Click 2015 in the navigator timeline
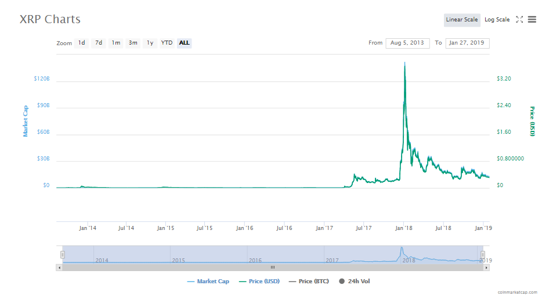Screen dimensions: 560x307 (178, 260)
